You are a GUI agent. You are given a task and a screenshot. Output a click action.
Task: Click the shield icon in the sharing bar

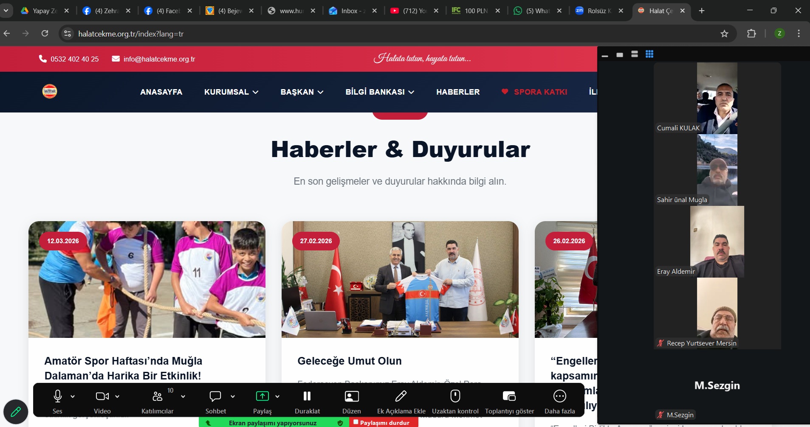pos(340,423)
